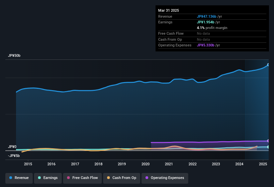Image resolution: width=274 pixels, height=187 pixels.
Task: Click the Operating Expenses tooltip row label
Action: [x=175, y=45]
